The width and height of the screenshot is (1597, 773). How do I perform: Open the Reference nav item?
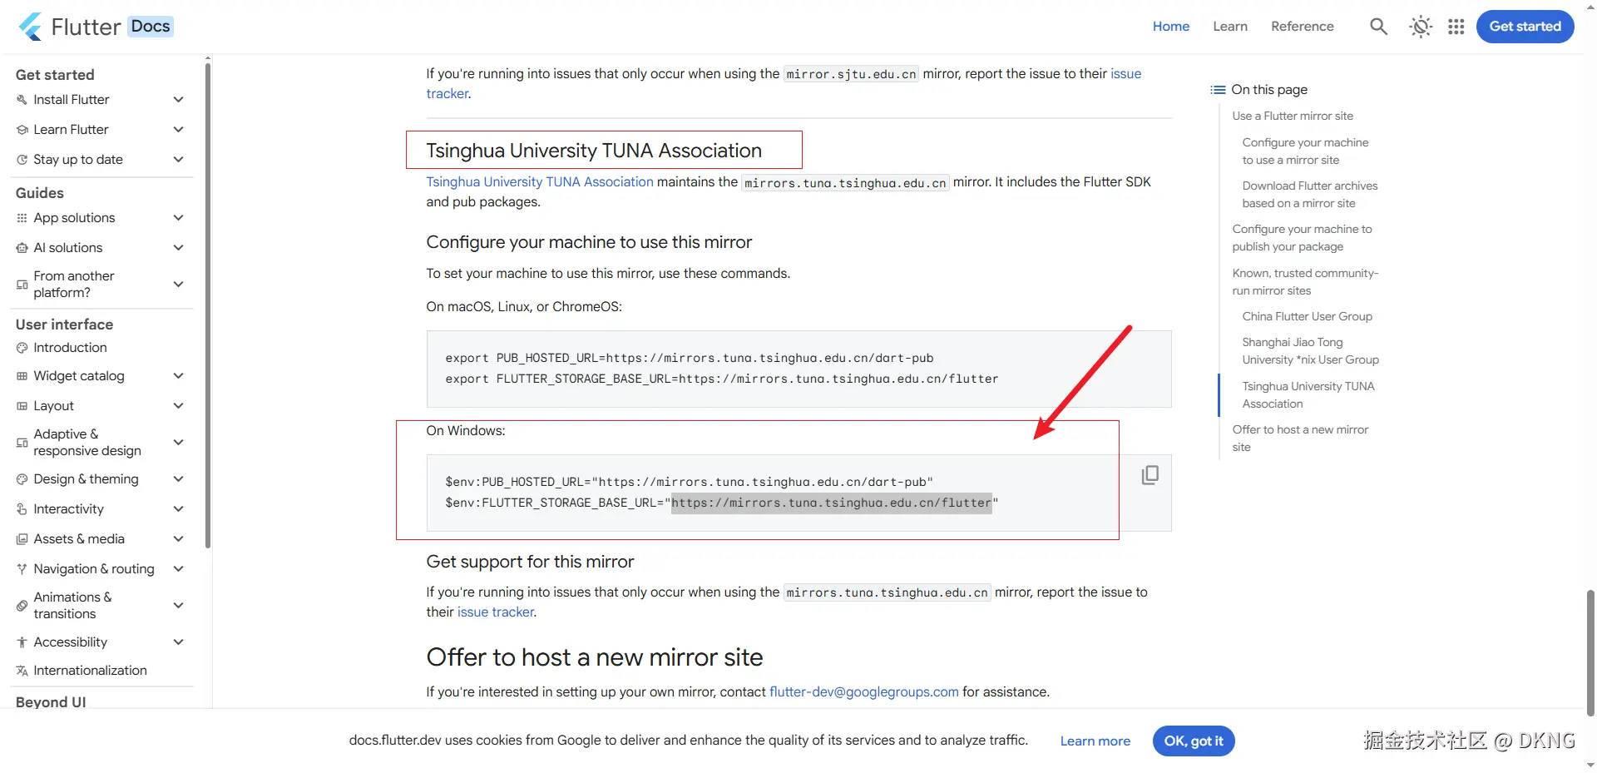[x=1303, y=27]
